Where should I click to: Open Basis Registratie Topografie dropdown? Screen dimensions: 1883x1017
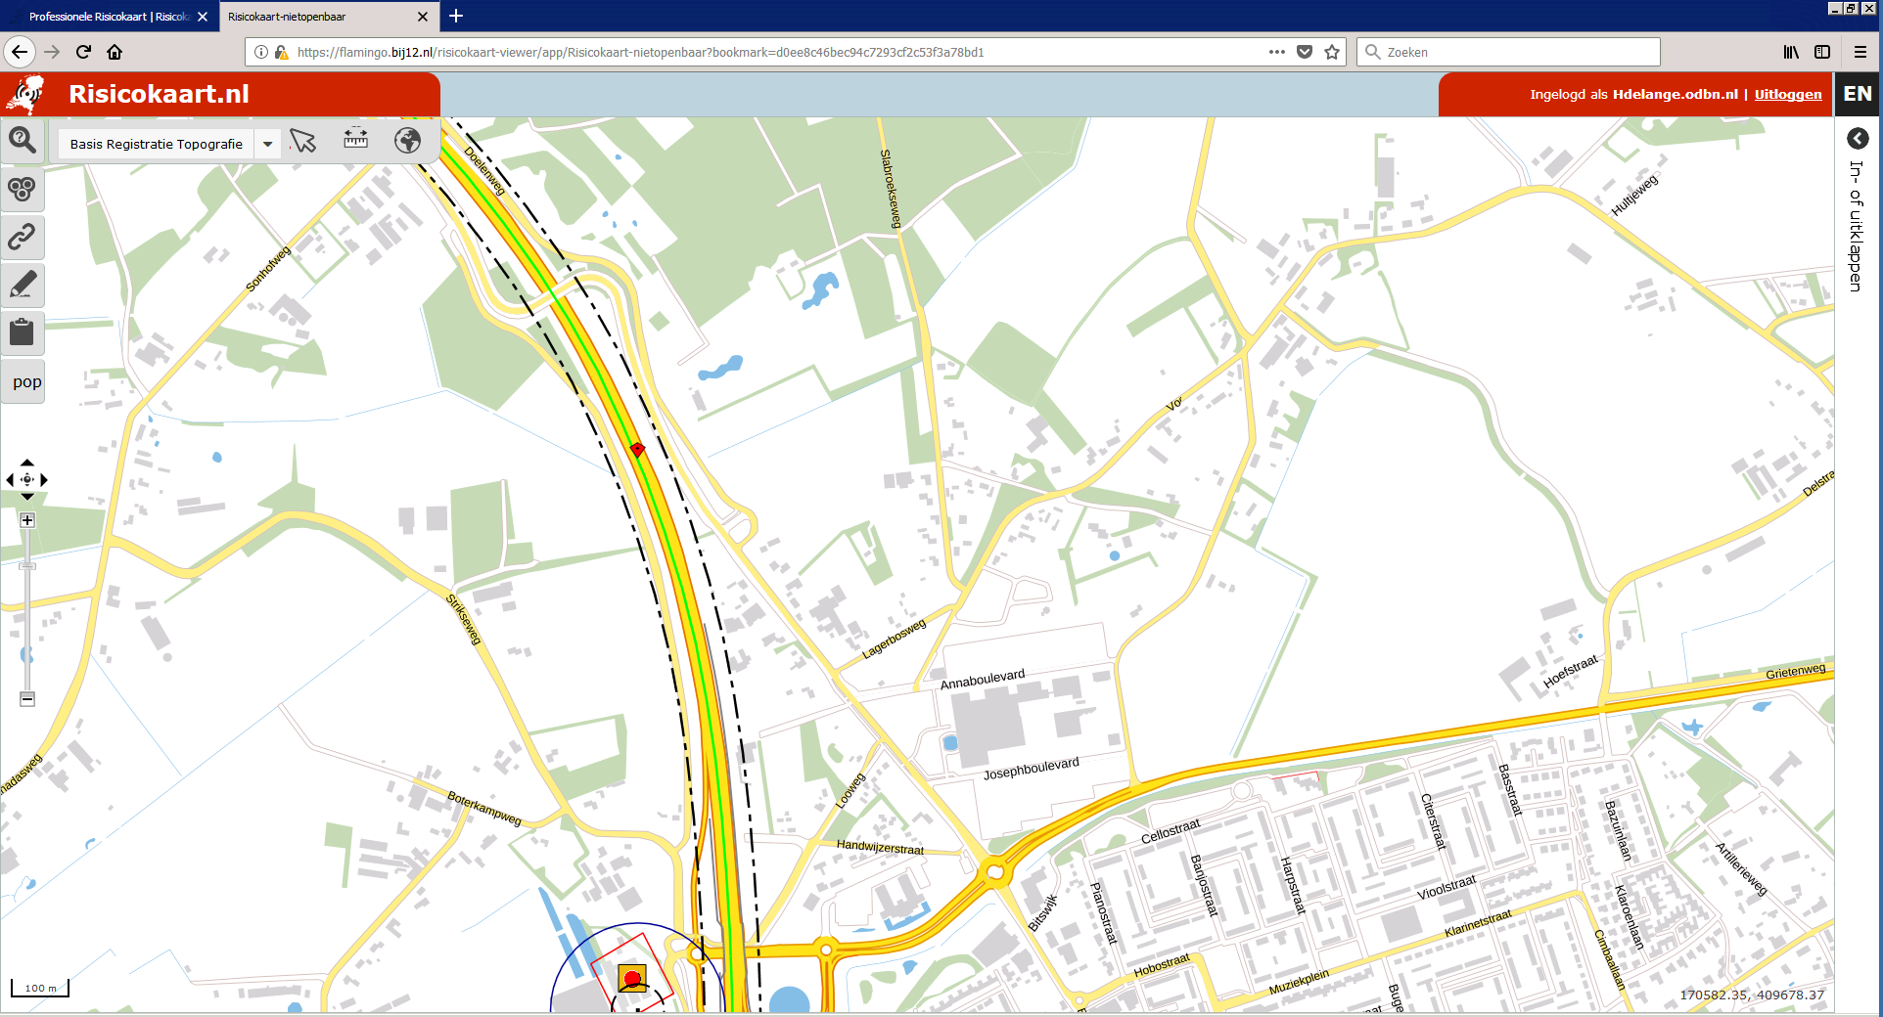pyautogui.click(x=157, y=144)
